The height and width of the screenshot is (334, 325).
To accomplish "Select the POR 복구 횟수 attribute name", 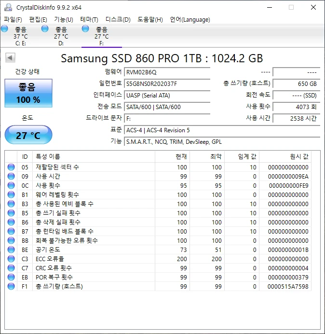I will pos(54,277).
